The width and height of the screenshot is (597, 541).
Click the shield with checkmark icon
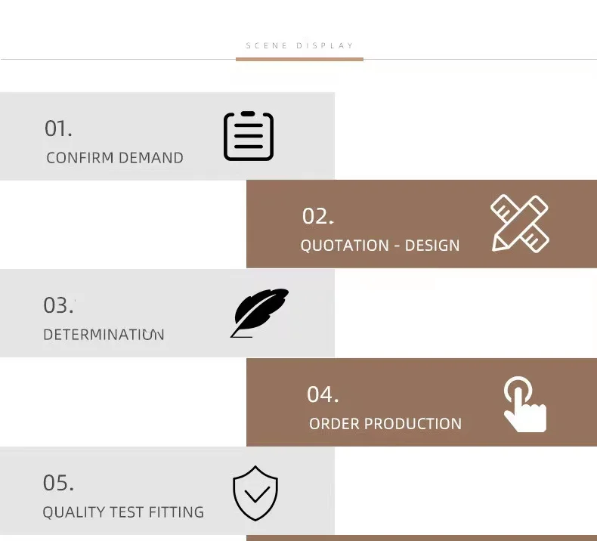(255, 493)
